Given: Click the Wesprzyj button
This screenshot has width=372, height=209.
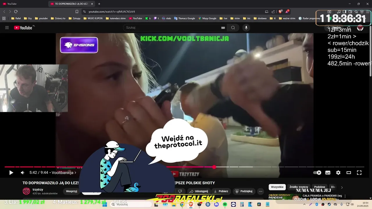Looking at the screenshot, I should pos(71,191).
